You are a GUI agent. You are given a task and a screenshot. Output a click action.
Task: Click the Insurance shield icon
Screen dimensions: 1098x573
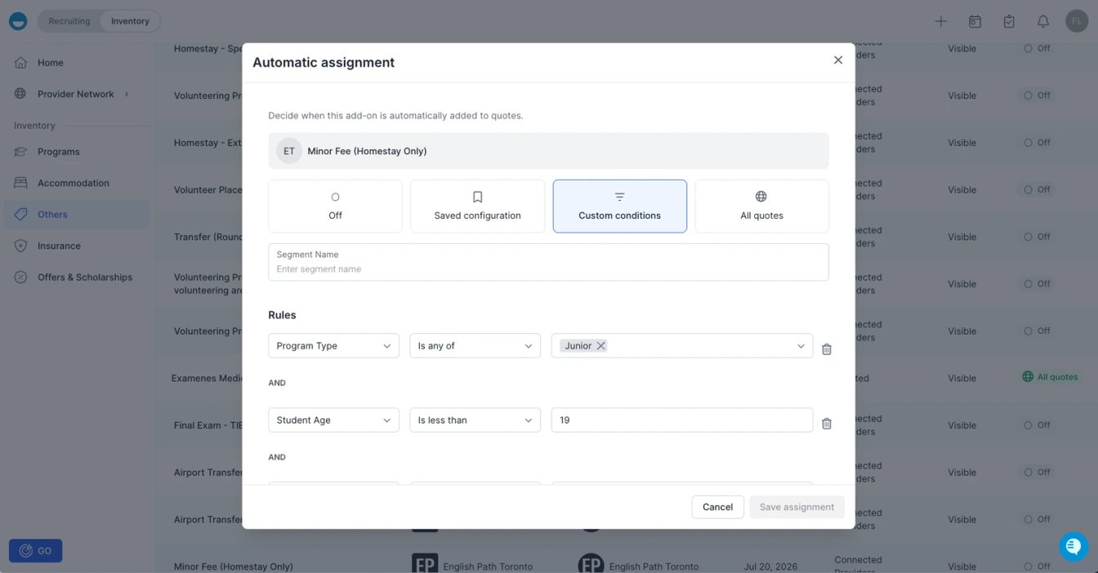20,246
